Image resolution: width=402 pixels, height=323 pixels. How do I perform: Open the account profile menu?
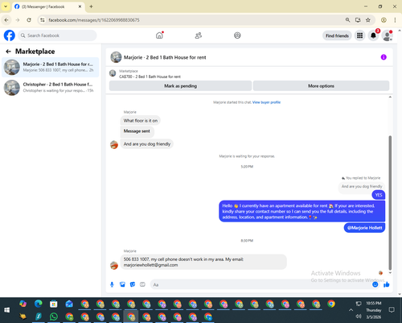click(x=388, y=35)
